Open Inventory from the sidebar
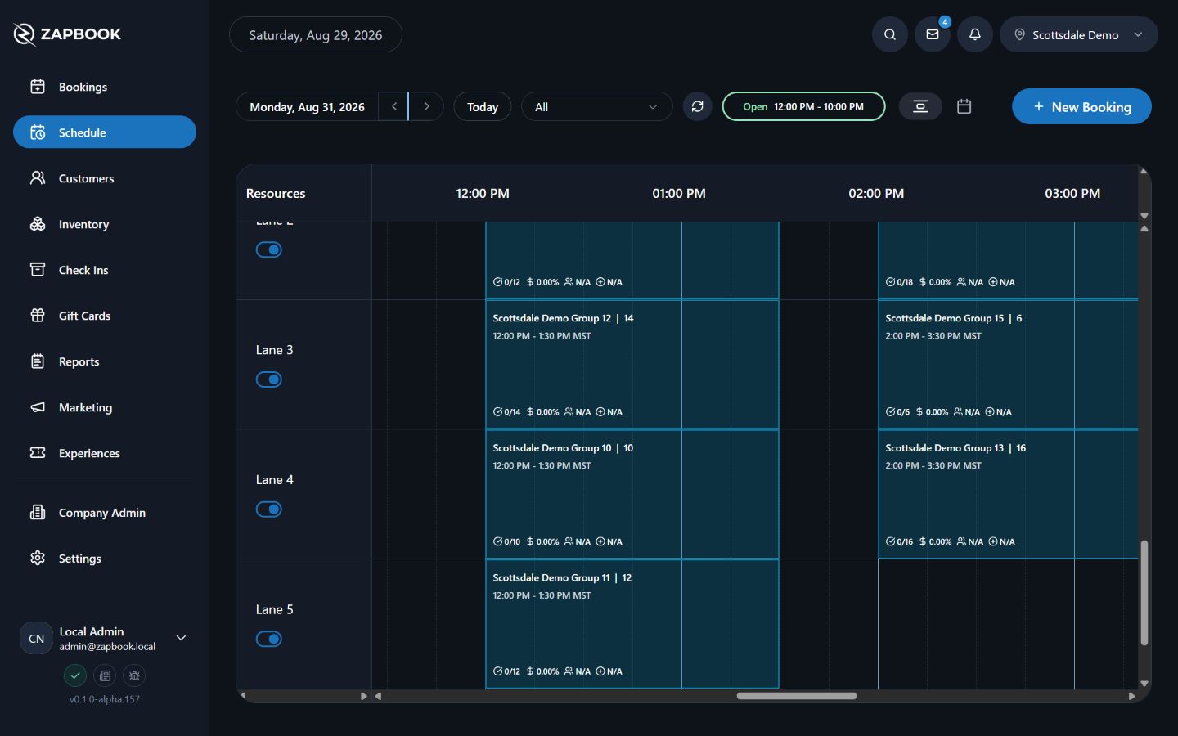 105,224
